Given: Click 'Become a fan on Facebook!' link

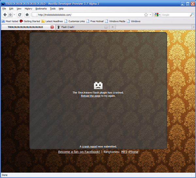Looking at the screenshot, I should [79, 152].
